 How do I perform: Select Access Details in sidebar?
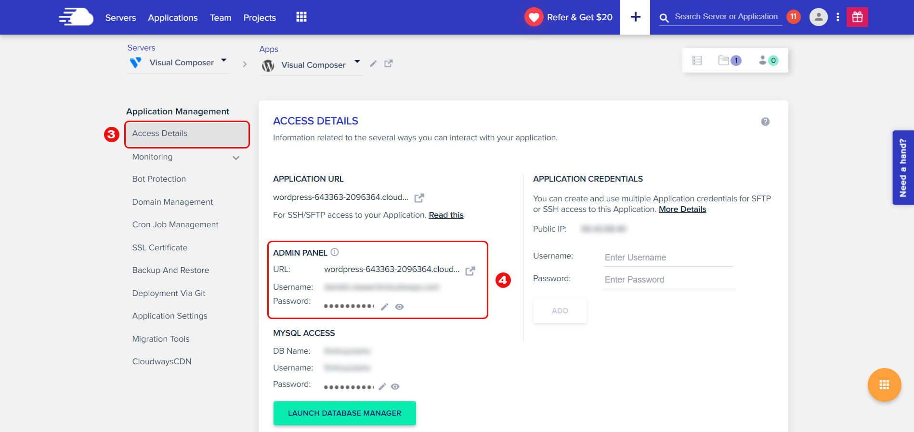click(x=187, y=134)
